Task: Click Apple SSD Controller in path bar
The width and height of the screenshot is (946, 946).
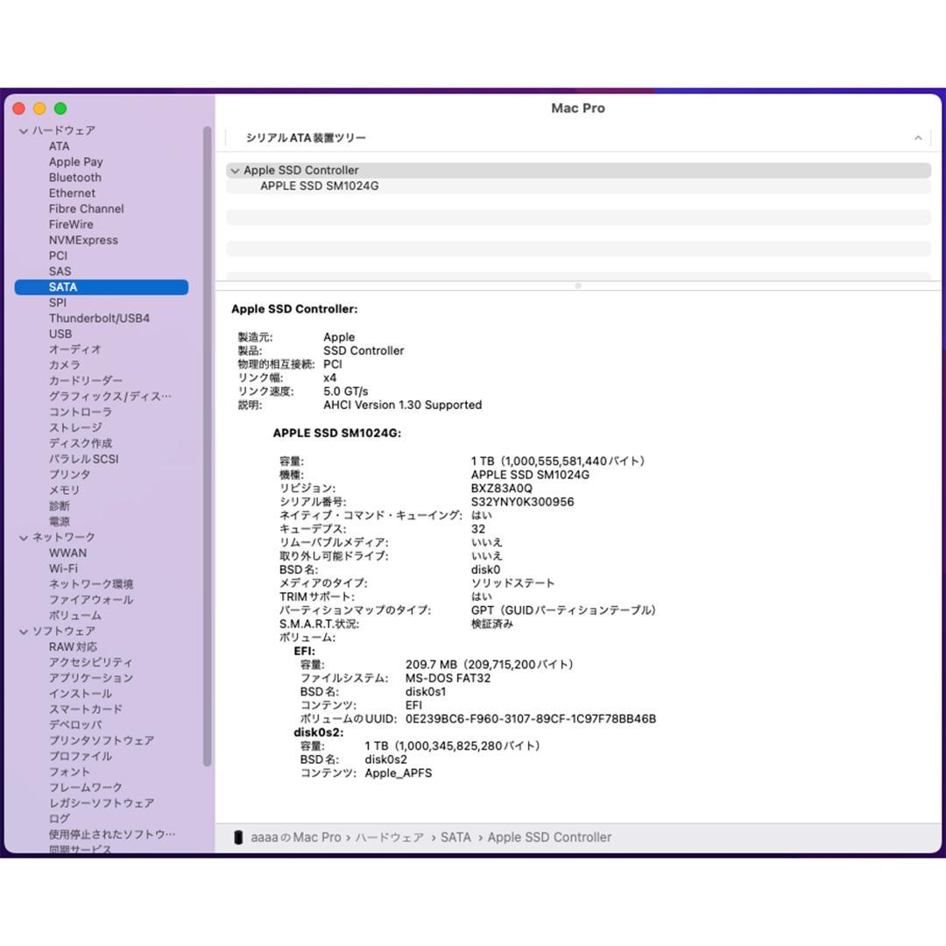Action: tap(549, 837)
